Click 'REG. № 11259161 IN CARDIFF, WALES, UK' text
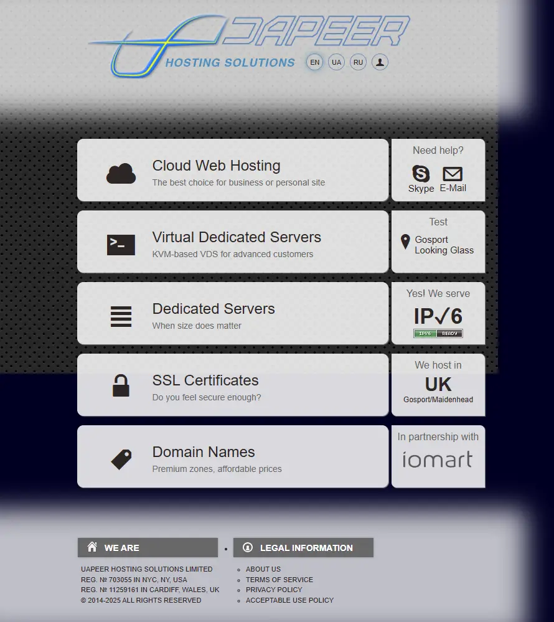Viewport: 554px width, 622px height. coord(150,590)
